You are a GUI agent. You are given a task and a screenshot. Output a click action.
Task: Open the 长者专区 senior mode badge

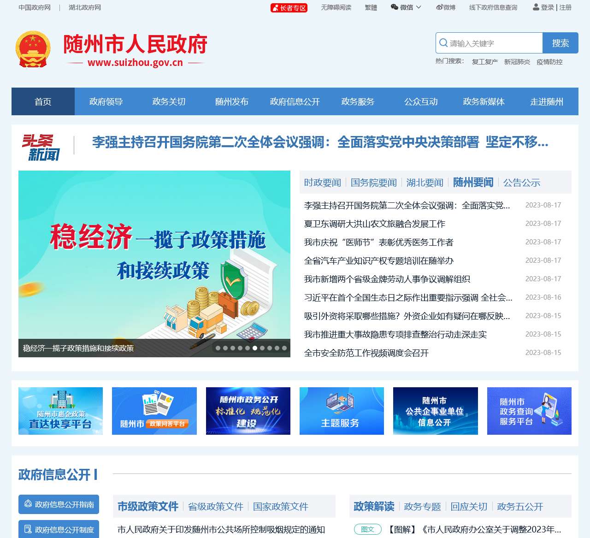click(289, 8)
